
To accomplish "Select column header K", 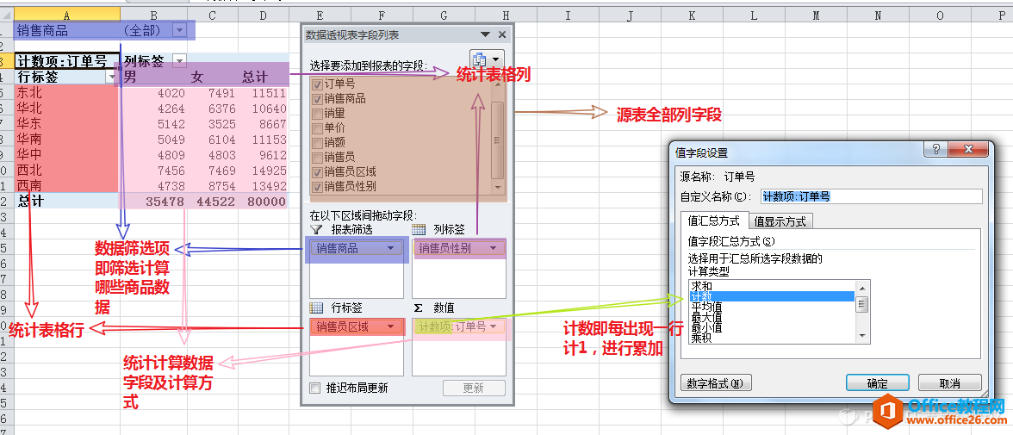I will tap(691, 14).
